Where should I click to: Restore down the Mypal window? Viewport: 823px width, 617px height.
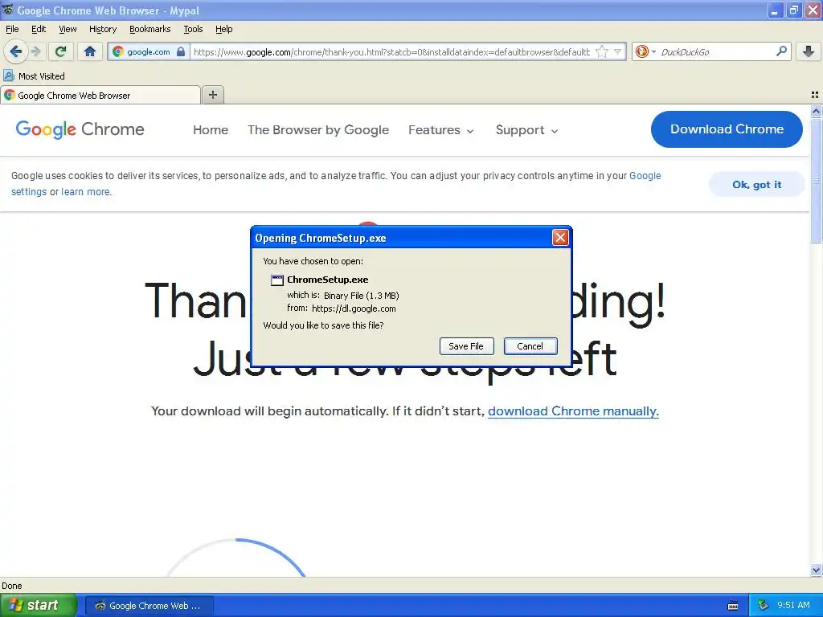793,10
